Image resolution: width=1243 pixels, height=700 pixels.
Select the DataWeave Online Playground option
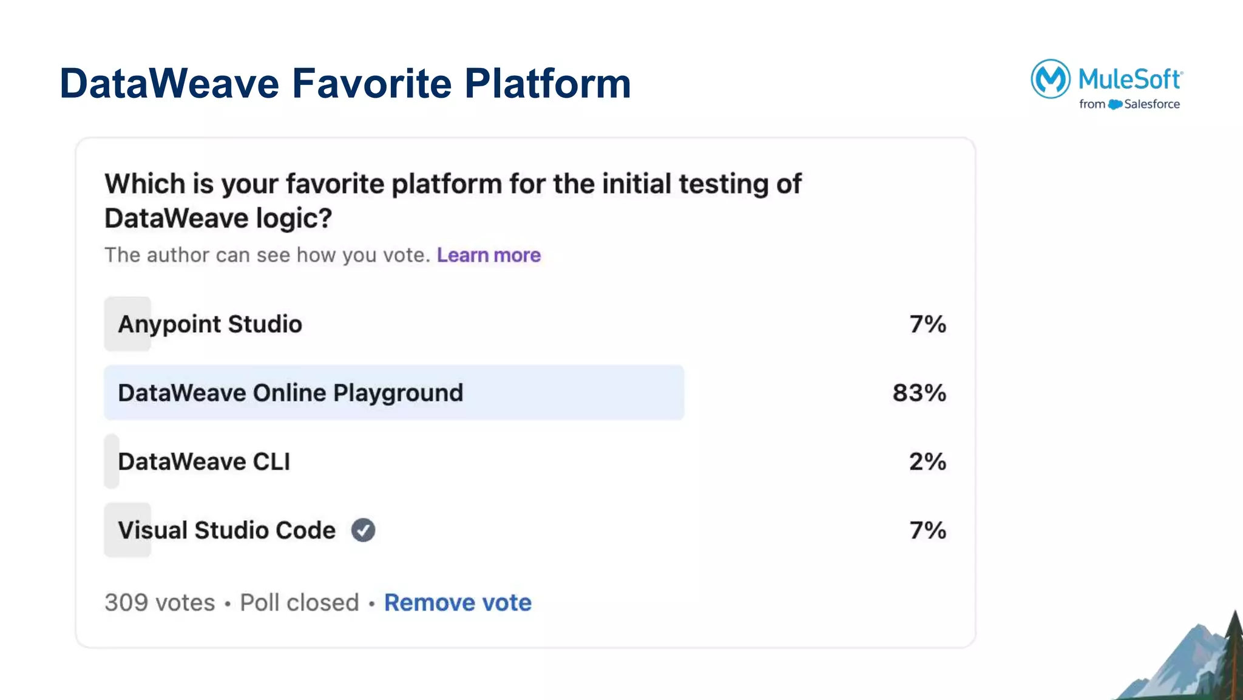290,393
